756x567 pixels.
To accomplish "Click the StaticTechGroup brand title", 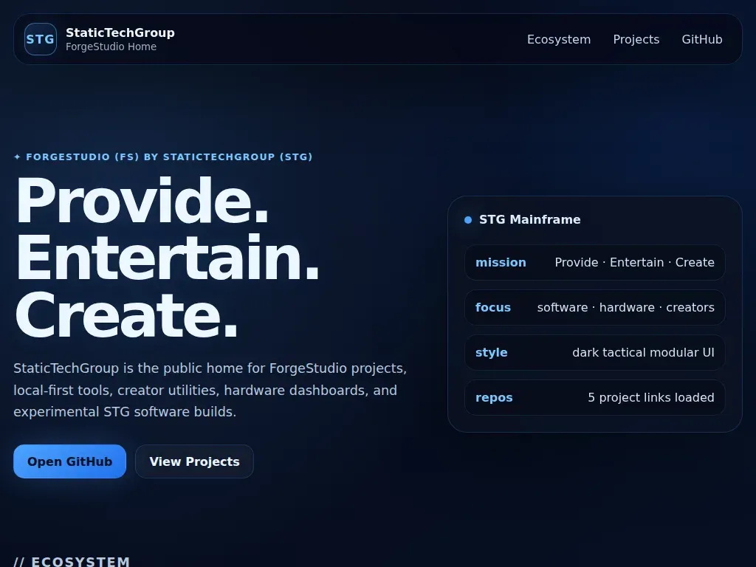I will tap(120, 32).
